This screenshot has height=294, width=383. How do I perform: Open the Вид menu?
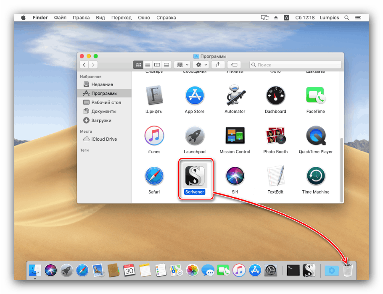coord(100,18)
